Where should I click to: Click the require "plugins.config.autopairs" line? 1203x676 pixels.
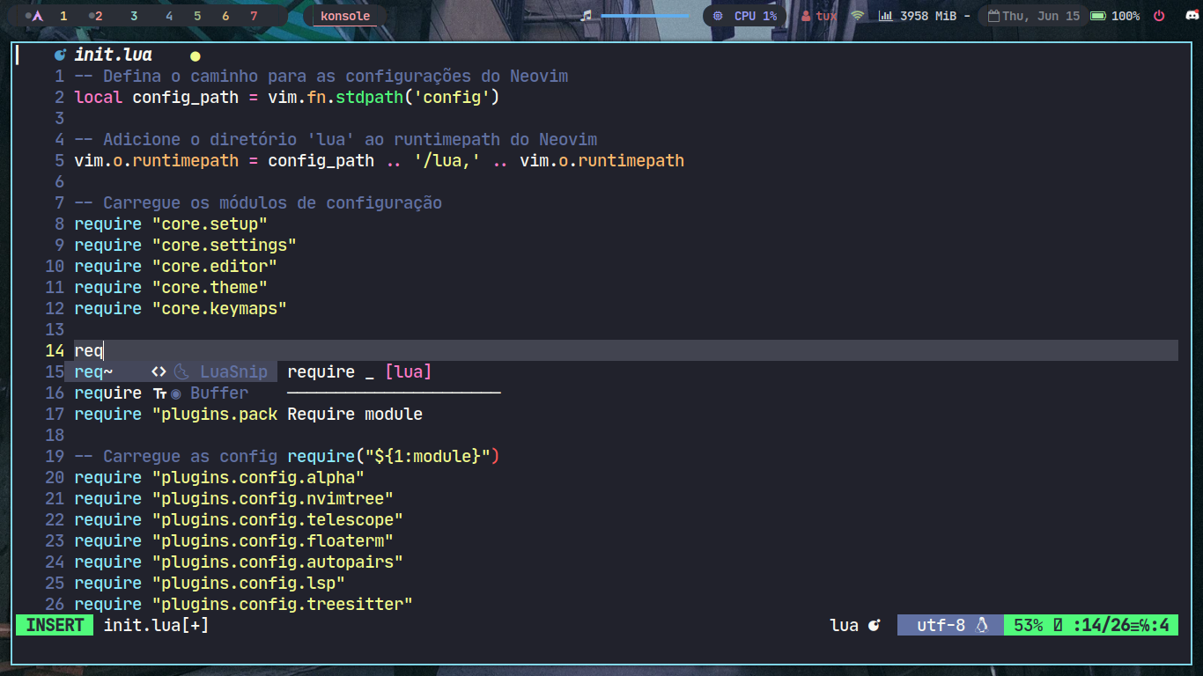click(239, 562)
